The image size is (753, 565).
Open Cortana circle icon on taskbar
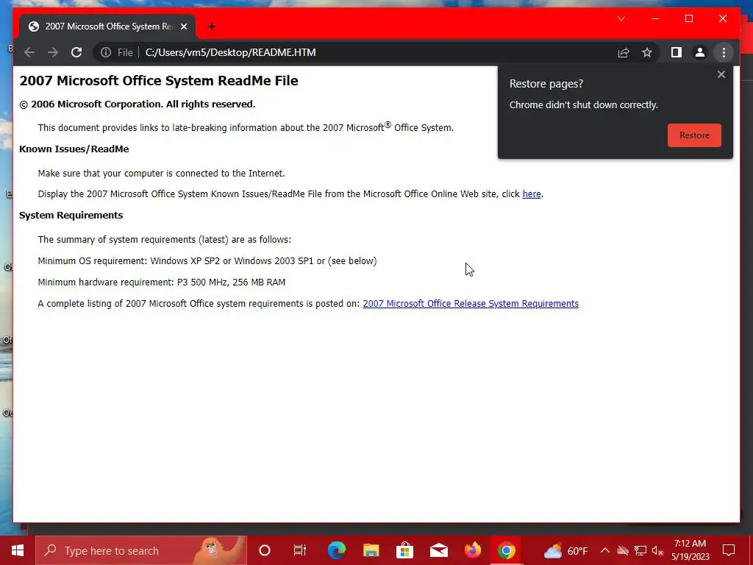coord(264,550)
